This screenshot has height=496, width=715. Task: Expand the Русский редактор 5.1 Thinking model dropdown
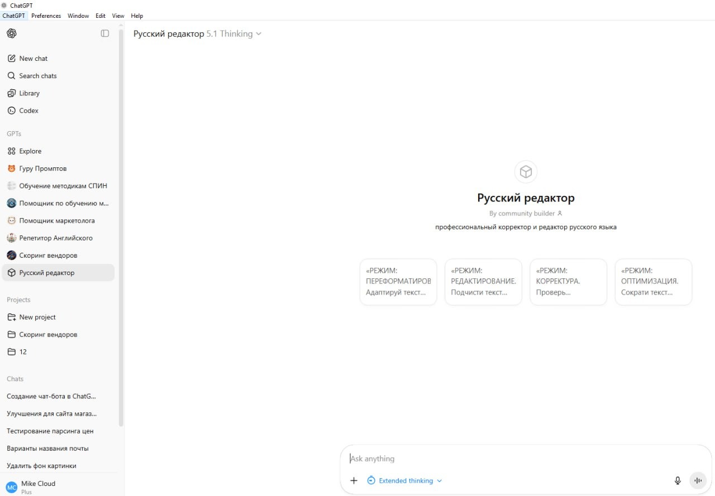[x=197, y=34]
